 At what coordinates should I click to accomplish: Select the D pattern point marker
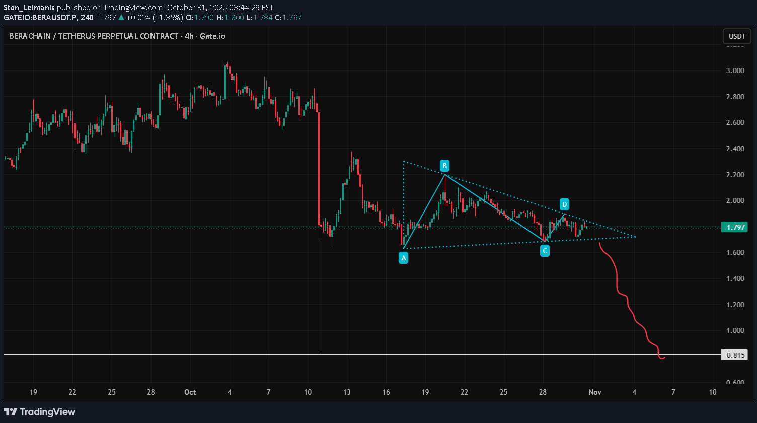tap(564, 204)
